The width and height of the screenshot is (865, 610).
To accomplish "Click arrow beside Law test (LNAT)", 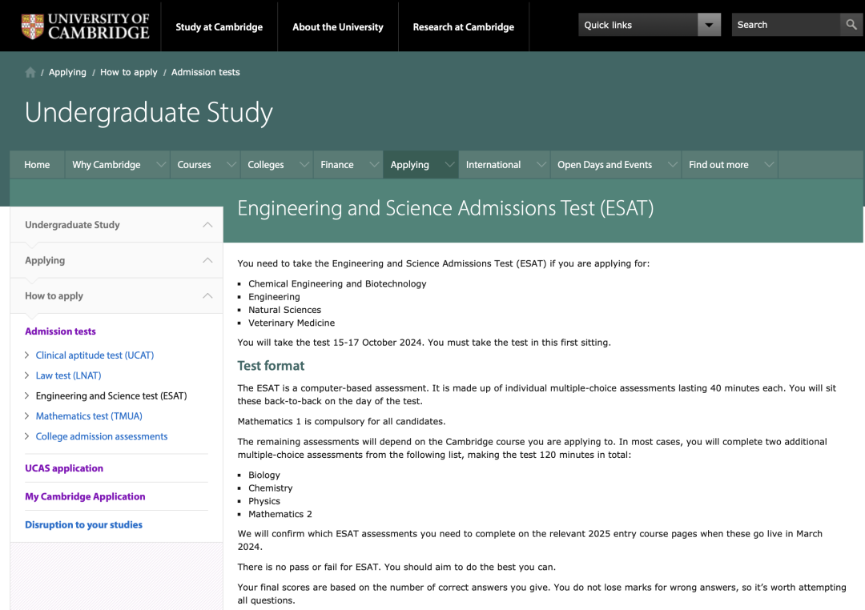I will click(x=27, y=375).
